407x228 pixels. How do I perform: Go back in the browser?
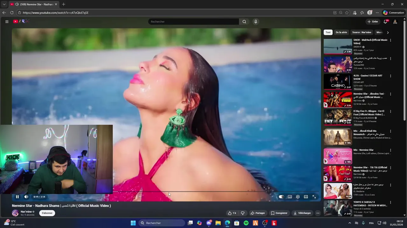(x=4, y=13)
